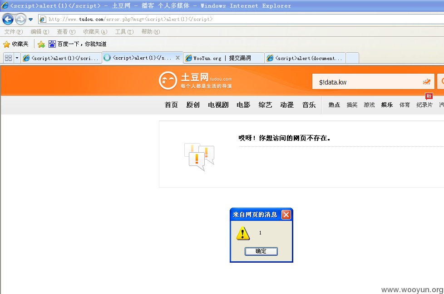Switch to first <script>alert(1)</scri... tab
The image size is (444, 294).
(61, 58)
